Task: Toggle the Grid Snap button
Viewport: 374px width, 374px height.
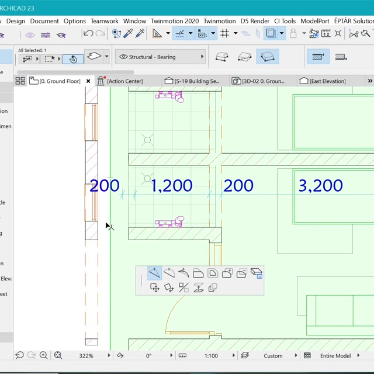Action: [224, 34]
